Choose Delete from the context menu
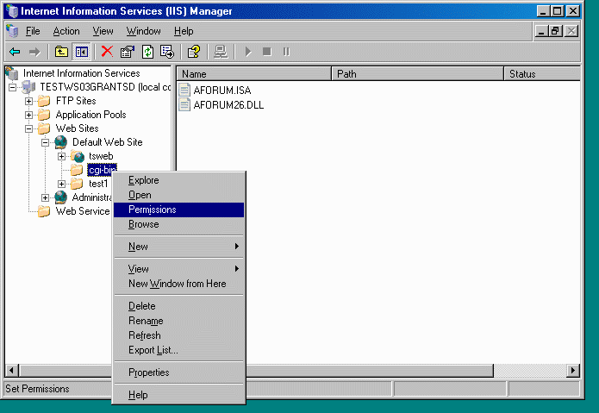This screenshot has height=413, width=599. pos(178,306)
